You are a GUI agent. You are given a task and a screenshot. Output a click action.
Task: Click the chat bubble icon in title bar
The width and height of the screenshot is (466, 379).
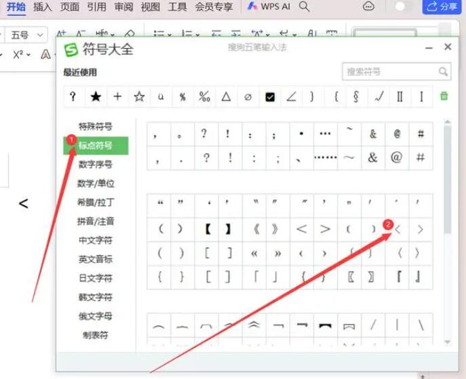click(x=368, y=7)
